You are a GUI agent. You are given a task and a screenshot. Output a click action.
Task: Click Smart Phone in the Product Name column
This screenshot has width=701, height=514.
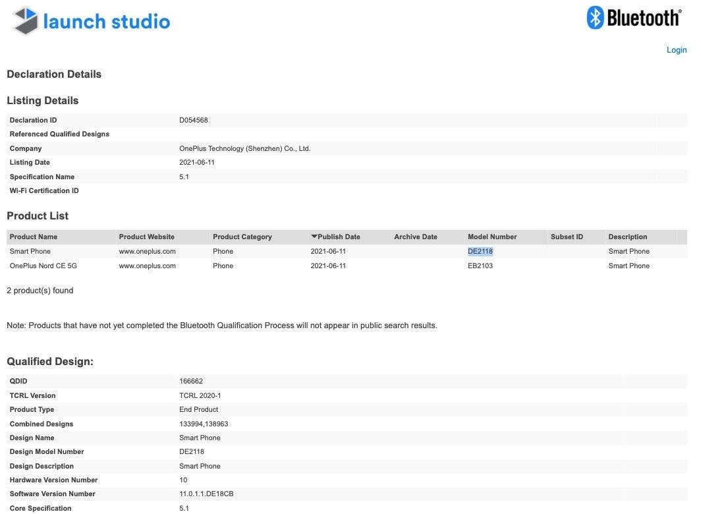[30, 251]
